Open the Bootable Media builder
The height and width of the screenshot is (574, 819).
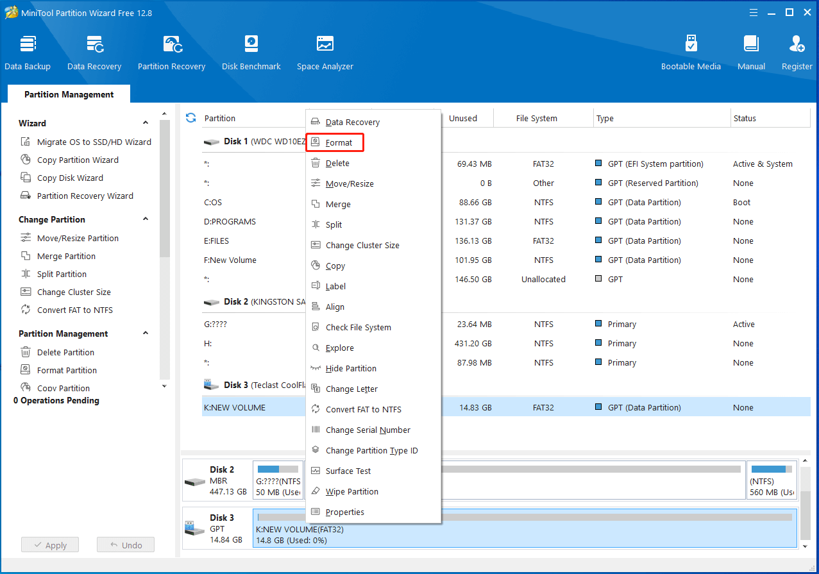[x=691, y=53]
